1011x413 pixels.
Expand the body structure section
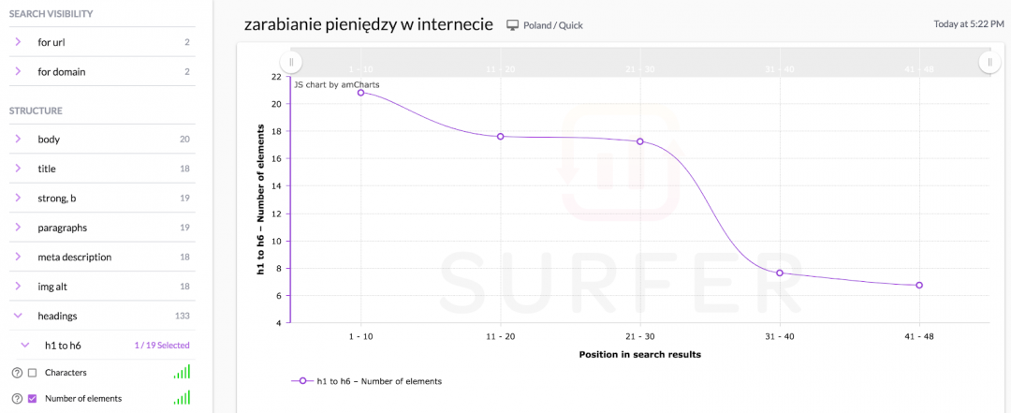pyautogui.click(x=18, y=140)
